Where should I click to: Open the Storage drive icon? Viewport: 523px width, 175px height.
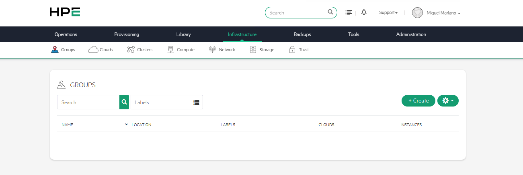click(253, 50)
